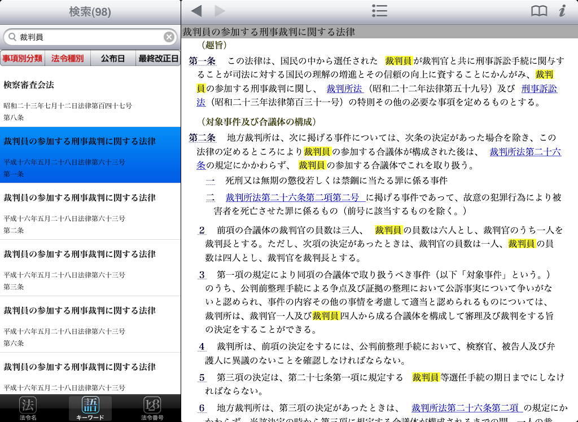This screenshot has width=578, height=422.
Task: Open the 検察審査会法 search result
Action: [x=90, y=99]
